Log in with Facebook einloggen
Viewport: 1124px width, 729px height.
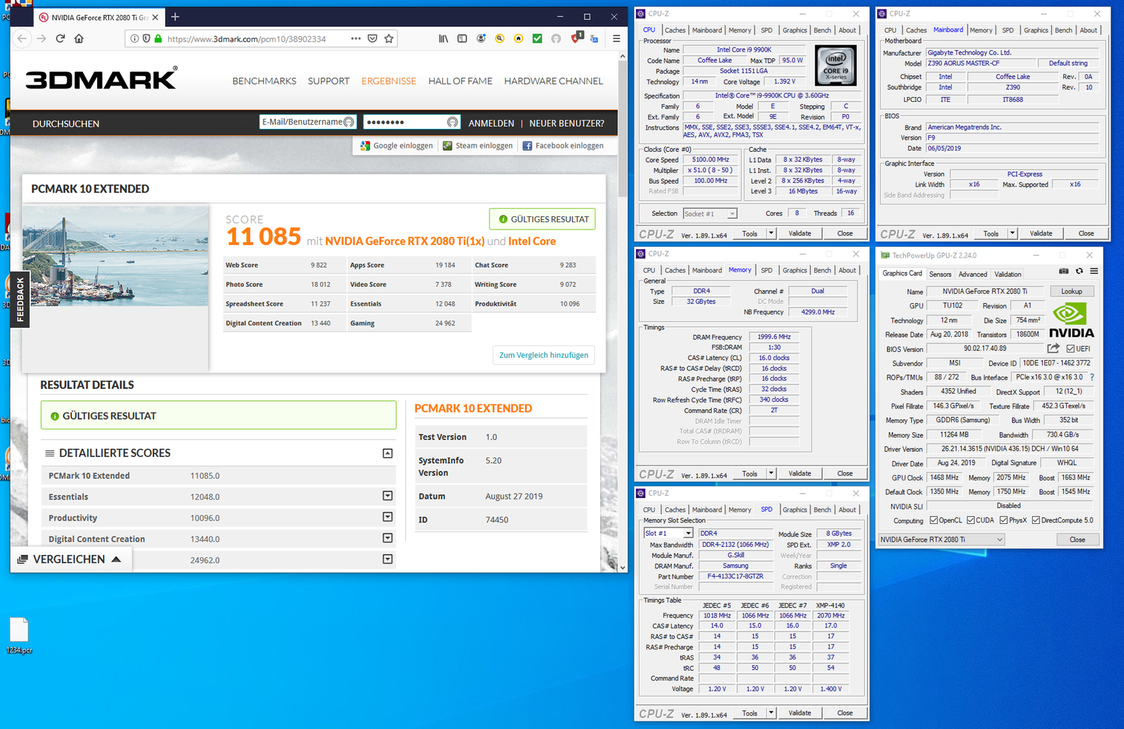563,146
